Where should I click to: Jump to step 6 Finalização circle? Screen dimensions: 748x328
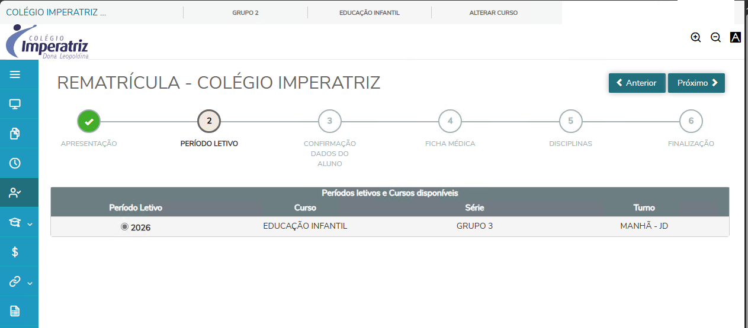(691, 121)
